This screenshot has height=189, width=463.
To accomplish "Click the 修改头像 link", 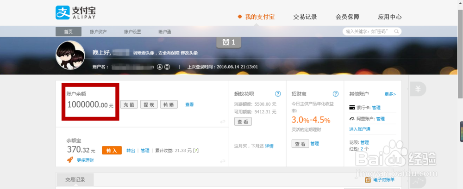I will click(x=189, y=53).
